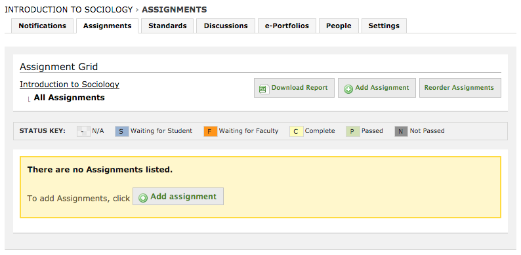This screenshot has width=521, height=255.
Task: Open the Notifications tab
Action: (42, 26)
